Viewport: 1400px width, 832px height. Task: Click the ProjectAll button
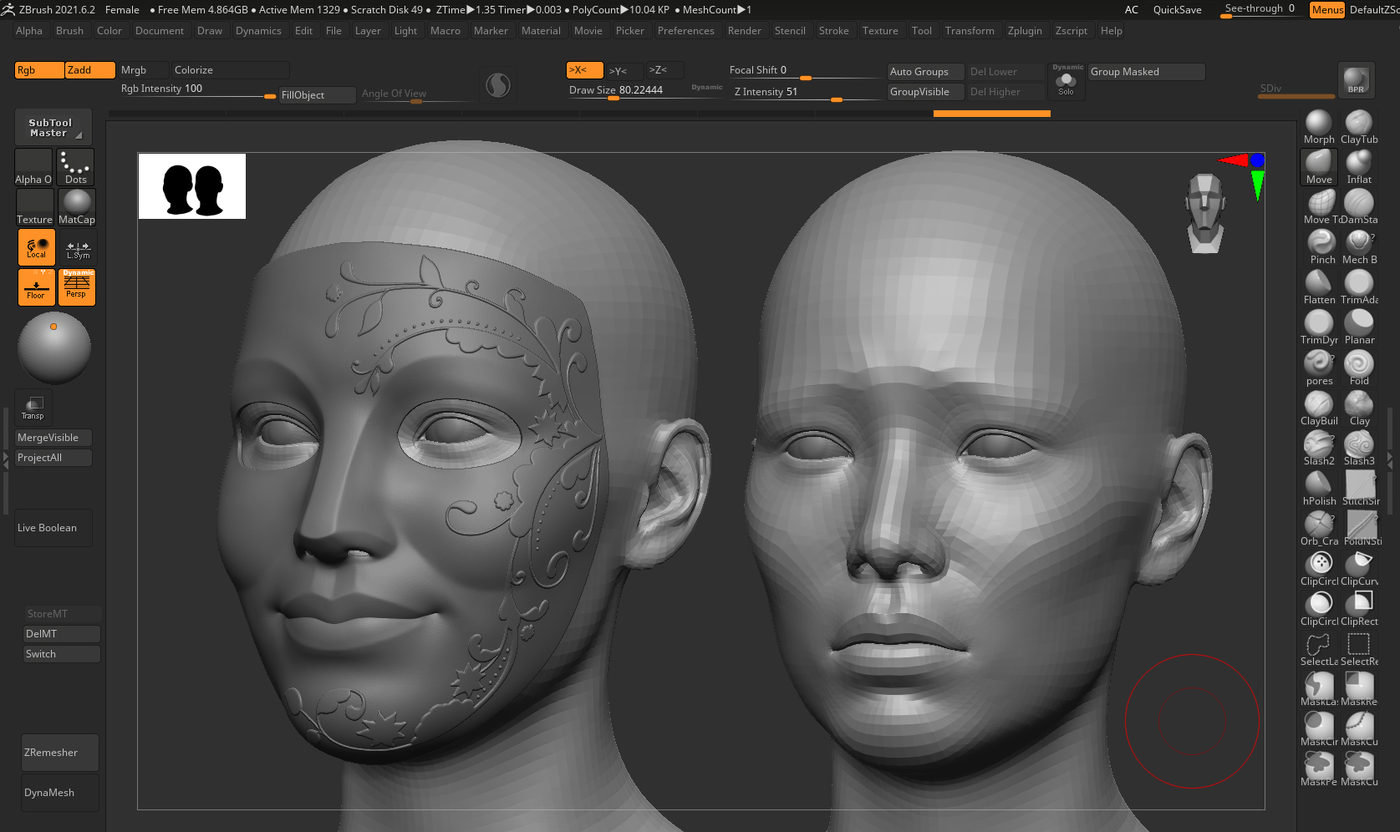(x=53, y=458)
